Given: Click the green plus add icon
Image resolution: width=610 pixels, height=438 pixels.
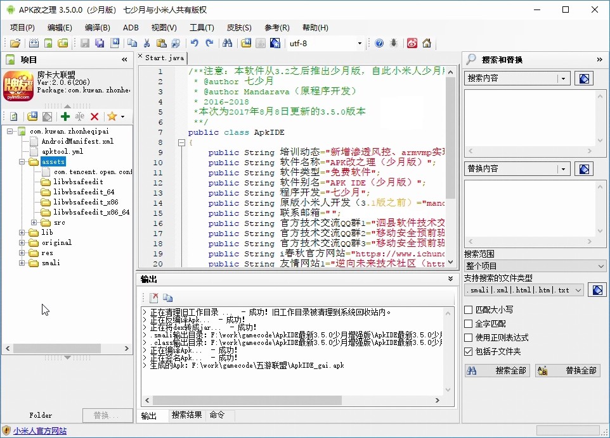Looking at the screenshot, I should click(65, 116).
